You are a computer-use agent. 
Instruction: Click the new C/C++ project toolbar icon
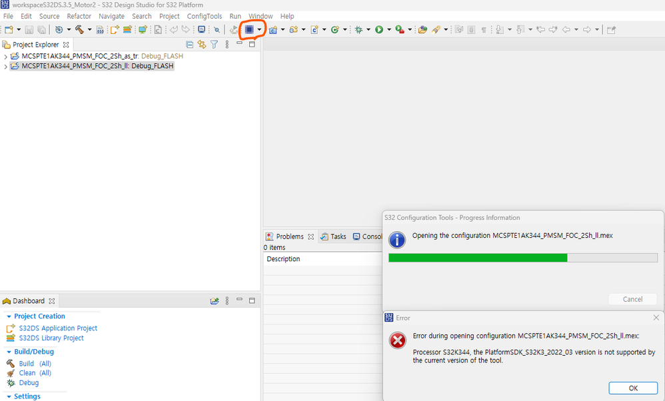(x=273, y=30)
